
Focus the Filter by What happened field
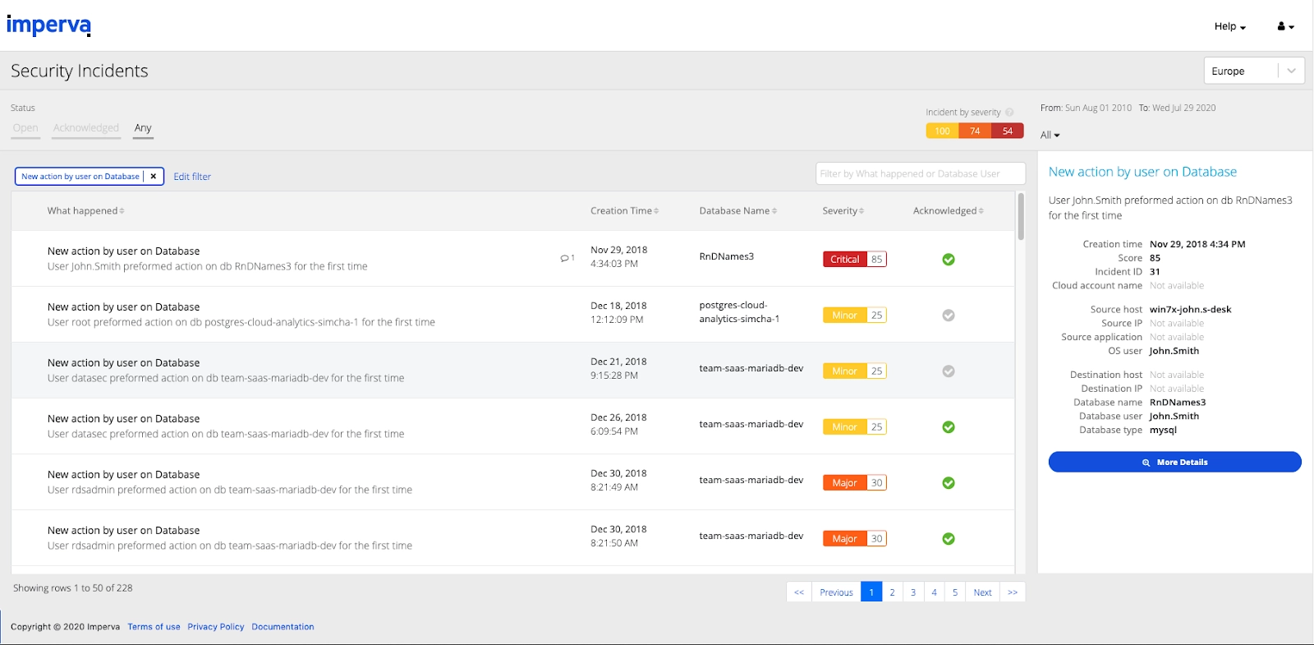[921, 173]
